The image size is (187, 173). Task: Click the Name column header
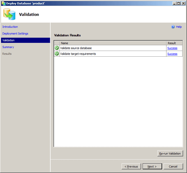pyautogui.click(x=113, y=43)
